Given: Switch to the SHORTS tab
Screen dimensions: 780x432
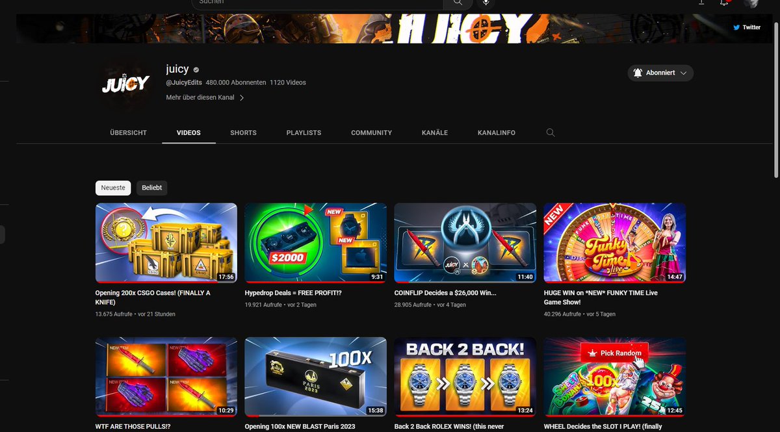Looking at the screenshot, I should [x=243, y=133].
